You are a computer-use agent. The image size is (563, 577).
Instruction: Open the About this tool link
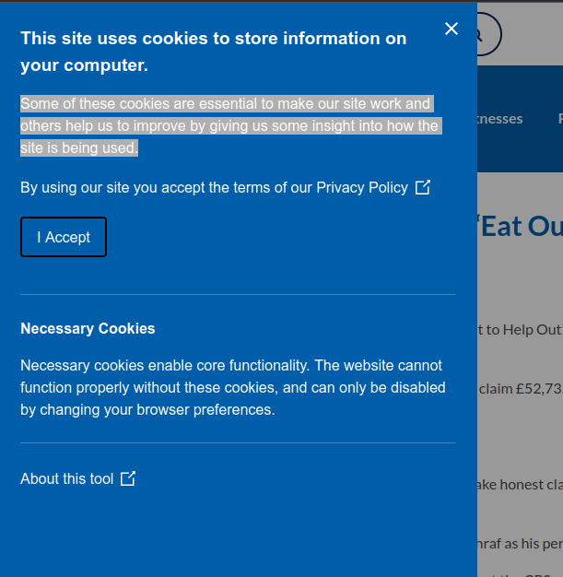coord(67,478)
